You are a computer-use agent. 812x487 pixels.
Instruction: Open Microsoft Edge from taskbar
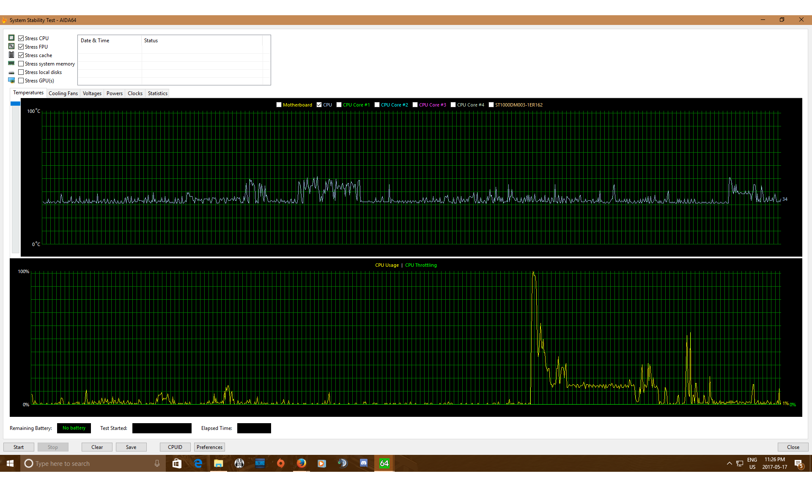point(198,463)
